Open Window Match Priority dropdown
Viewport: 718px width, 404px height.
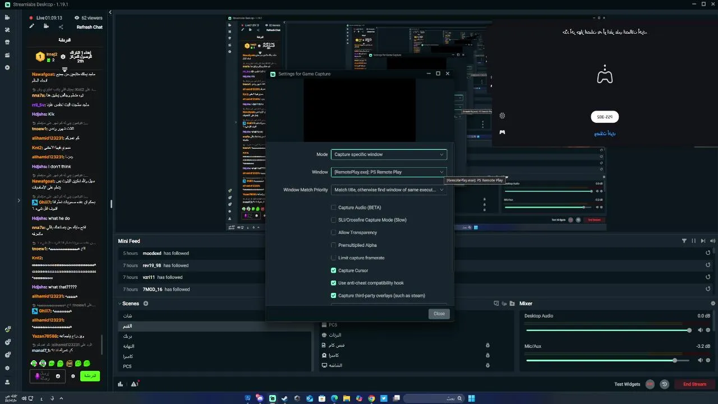(389, 190)
